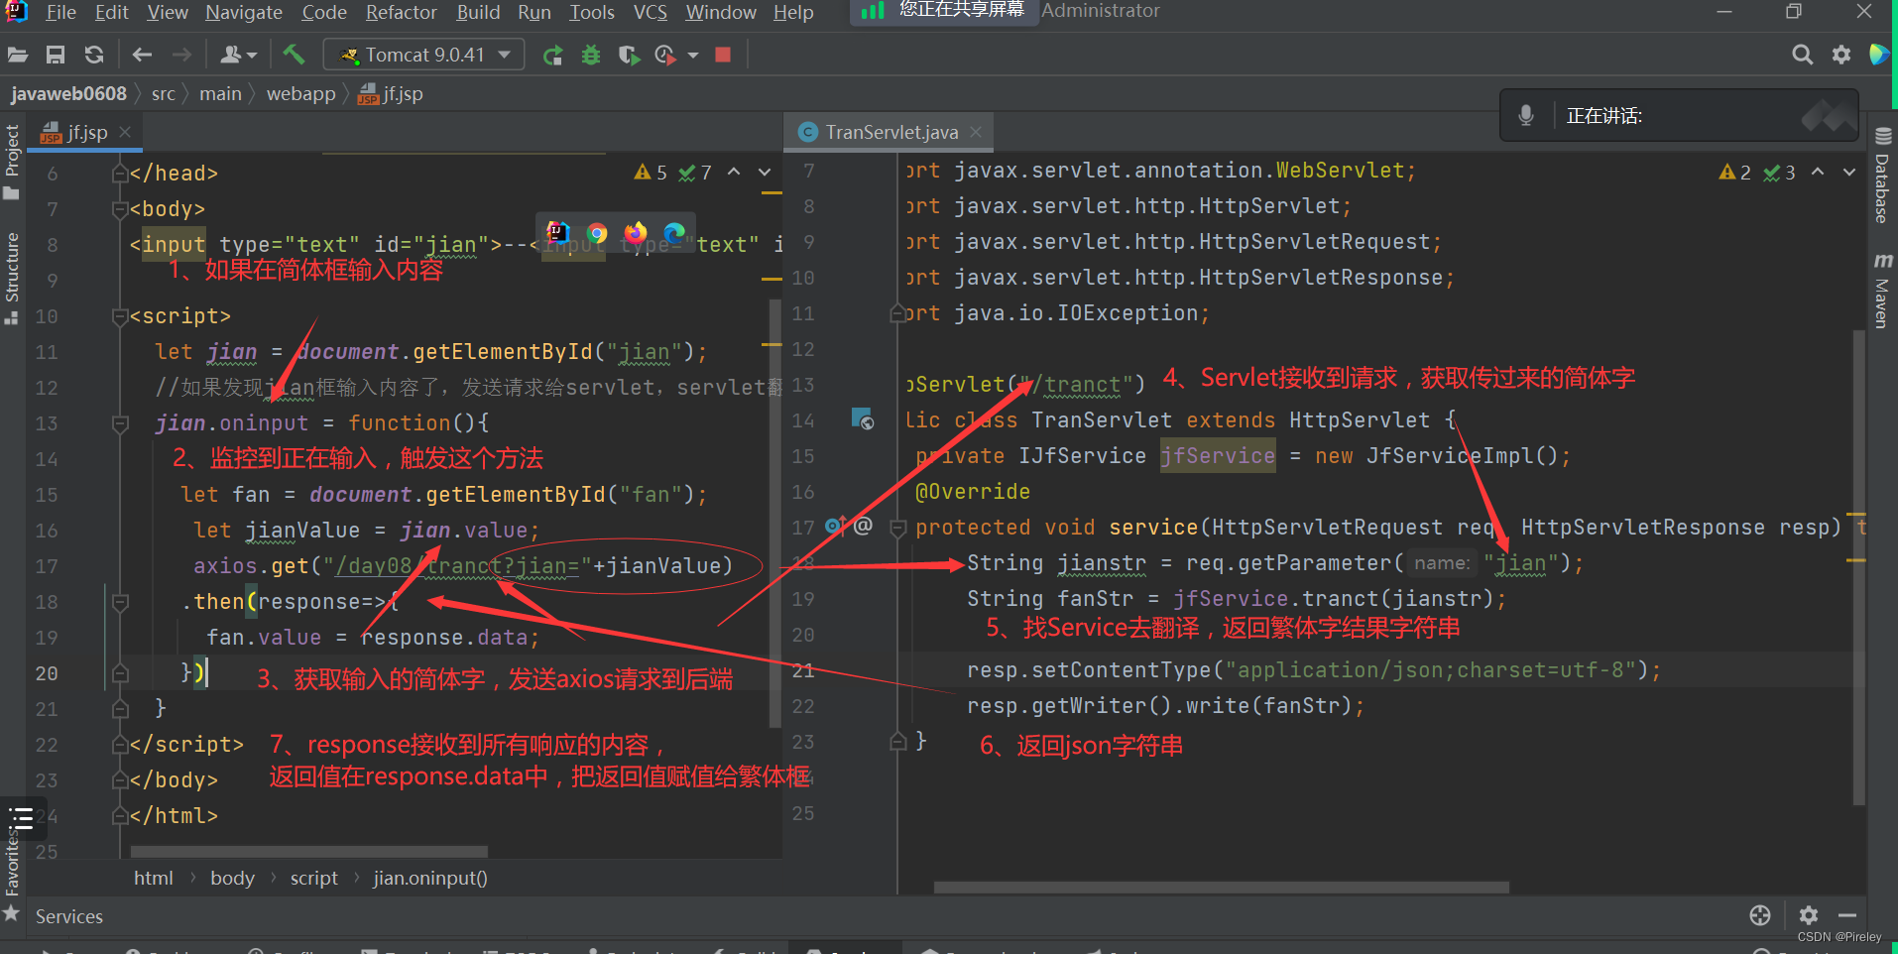Image resolution: width=1898 pixels, height=954 pixels.
Task: Collapse the then callback fold at line 18
Action: pyautogui.click(x=120, y=602)
